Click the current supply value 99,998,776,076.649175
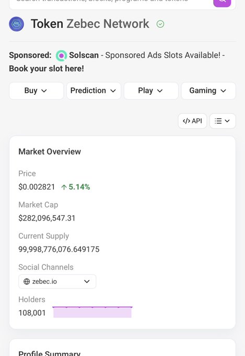The width and height of the screenshot is (245, 356). (x=59, y=249)
